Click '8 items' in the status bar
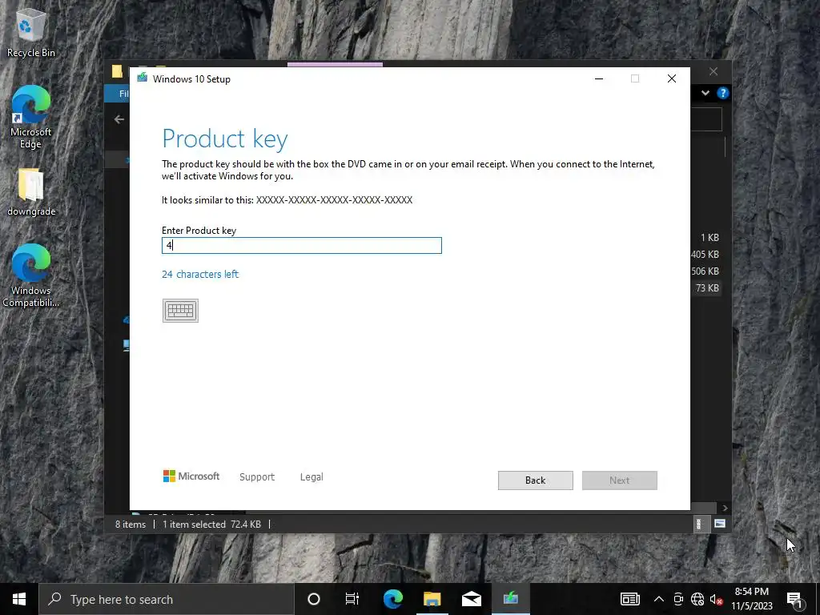 (131, 524)
